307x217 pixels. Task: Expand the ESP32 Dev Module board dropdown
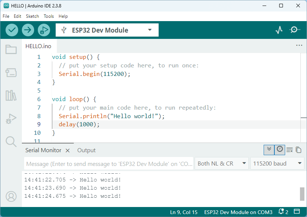coord(150,30)
